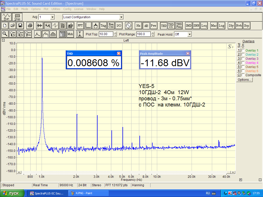263x197 pixels.
Task: Click the Run analyzer button
Action: tap(7, 17)
